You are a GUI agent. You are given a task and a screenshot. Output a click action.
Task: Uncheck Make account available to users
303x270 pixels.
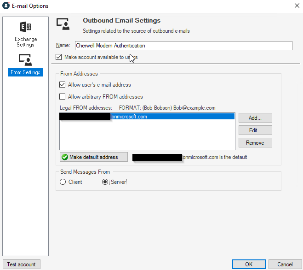(58, 57)
